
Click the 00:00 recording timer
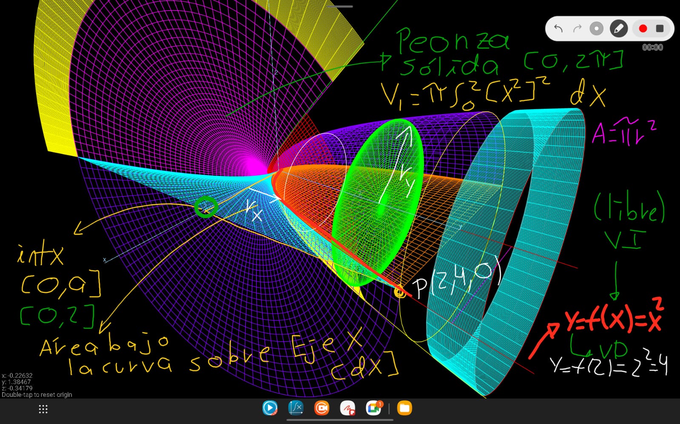pyautogui.click(x=652, y=48)
